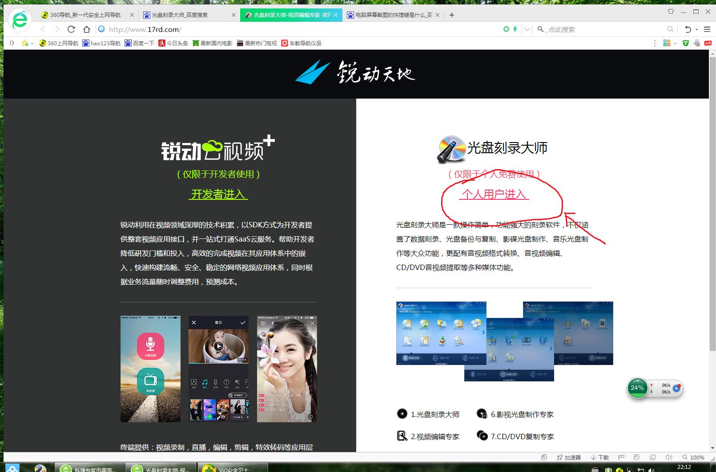Viewport: 716px width, 472px height.
Task: Click the lightning speed-mode icon in address bar
Action: point(515,29)
